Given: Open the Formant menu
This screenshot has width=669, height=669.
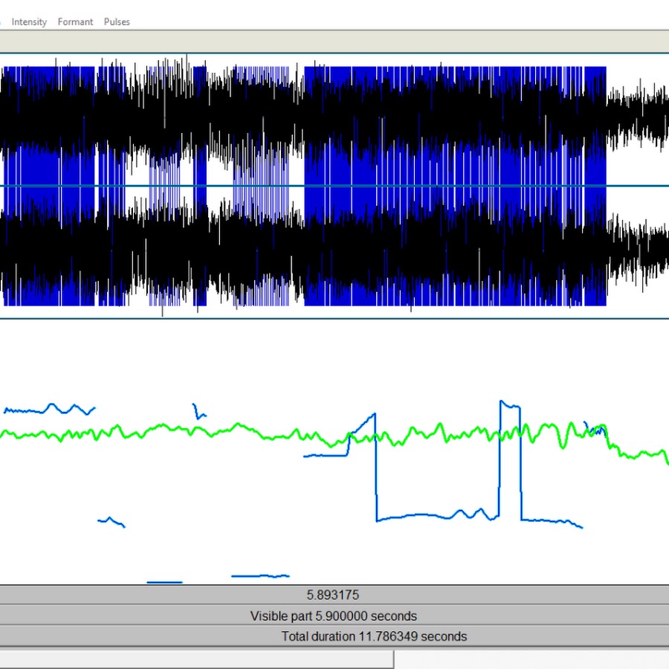Looking at the screenshot, I should coord(75,22).
